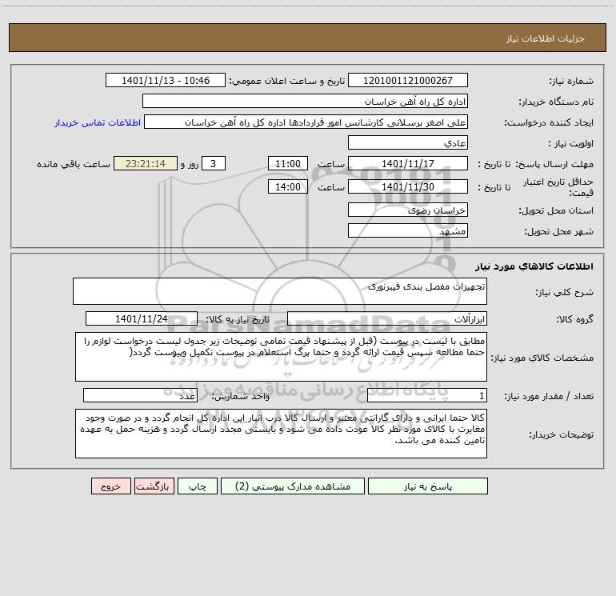Click the text روز و
The image size is (616, 596).
pos(190,164)
